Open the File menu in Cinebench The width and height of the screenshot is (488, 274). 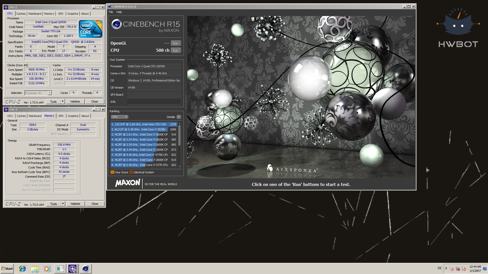coord(111,12)
